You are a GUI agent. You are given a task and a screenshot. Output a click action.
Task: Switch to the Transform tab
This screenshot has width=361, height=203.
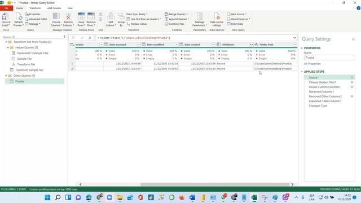coord(35,8)
